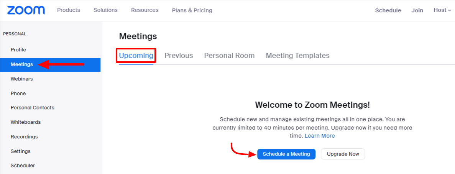This screenshot has height=174, width=455.
Task: Click Schedule in the top bar
Action: click(388, 11)
